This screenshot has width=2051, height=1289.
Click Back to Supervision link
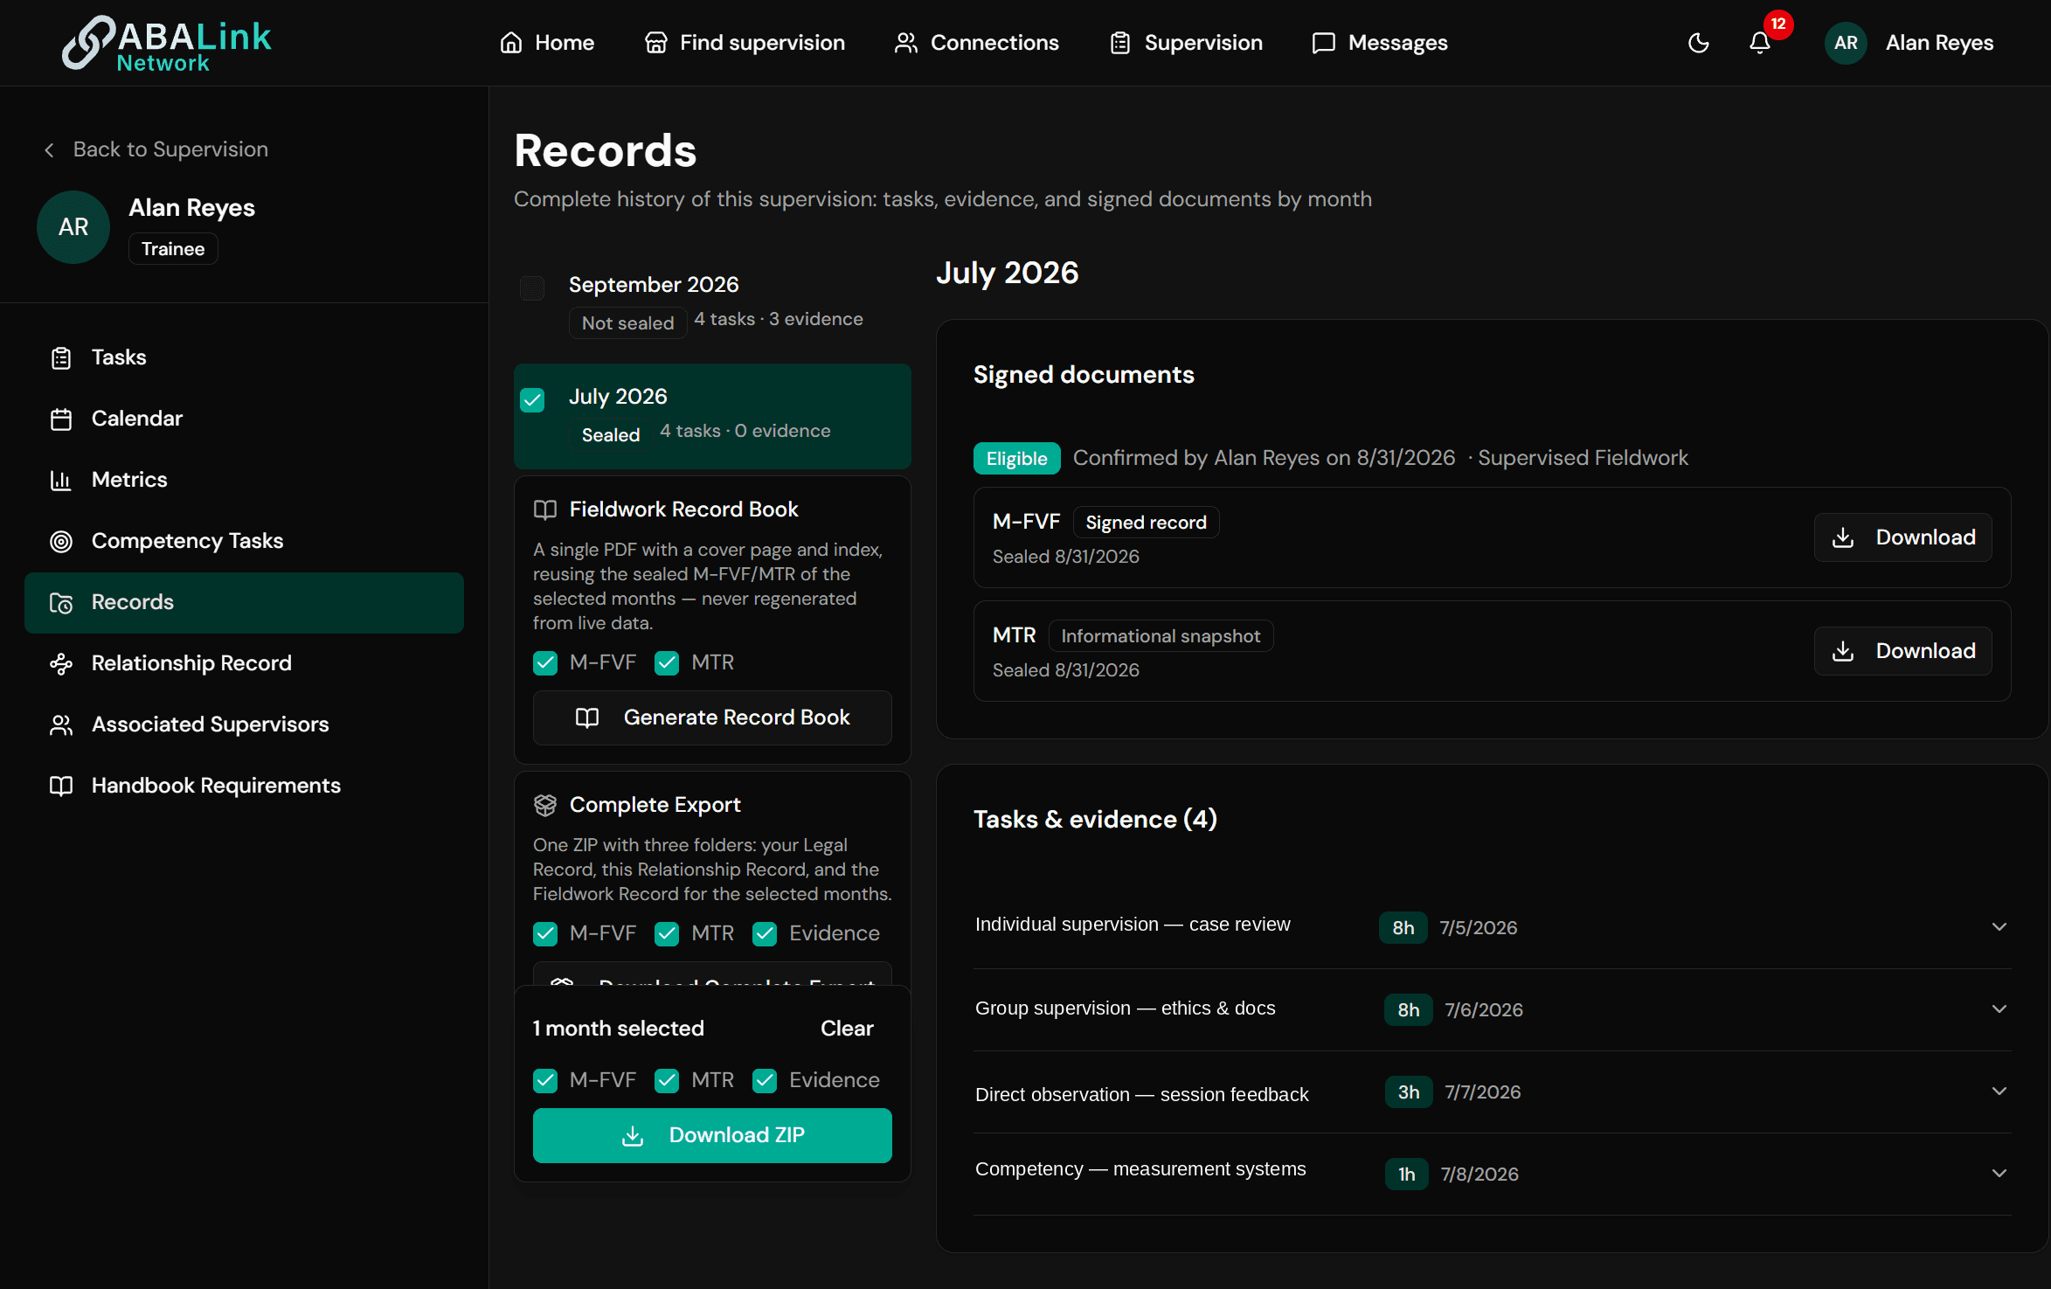[156, 150]
